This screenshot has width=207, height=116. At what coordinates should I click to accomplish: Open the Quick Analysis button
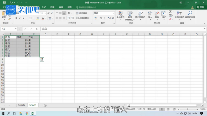pos(42,59)
